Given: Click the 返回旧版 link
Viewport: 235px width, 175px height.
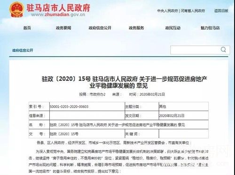Looking at the screenshot, I should coord(221,11).
